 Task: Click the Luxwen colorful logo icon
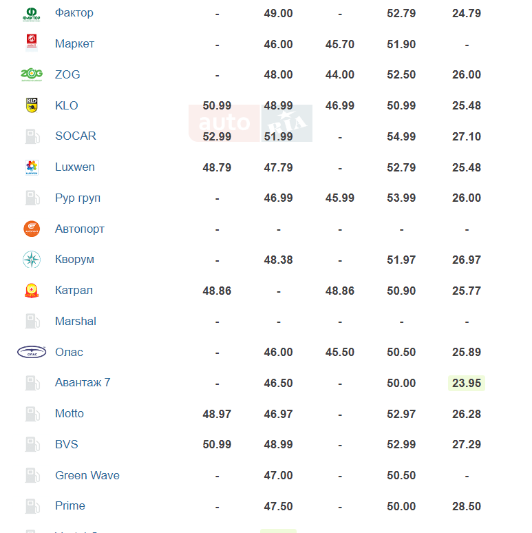pos(32,167)
